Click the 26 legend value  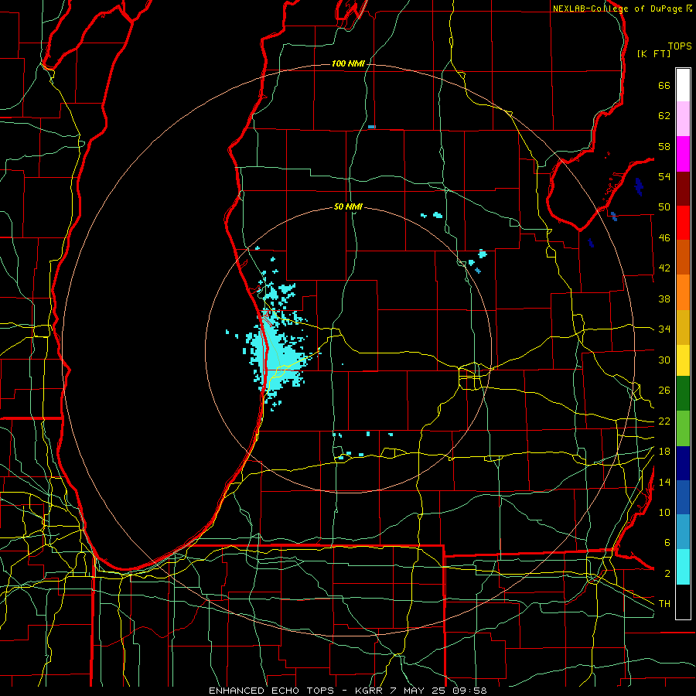click(x=664, y=391)
